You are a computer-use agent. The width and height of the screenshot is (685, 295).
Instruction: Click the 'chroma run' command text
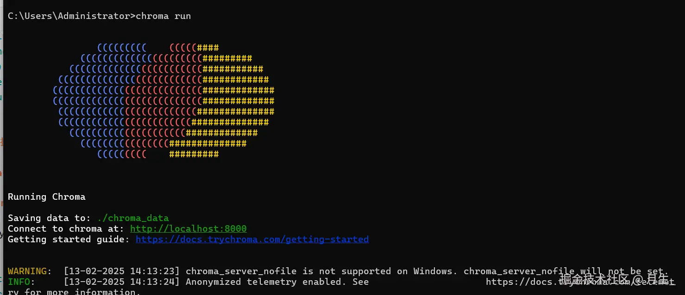pos(163,16)
